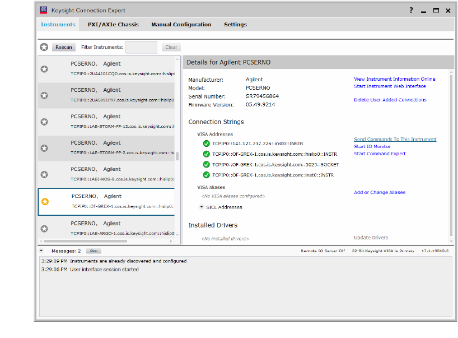Click green check for 141.121.237.226 address
Viewport: 458px width, 338px height.
point(206,143)
